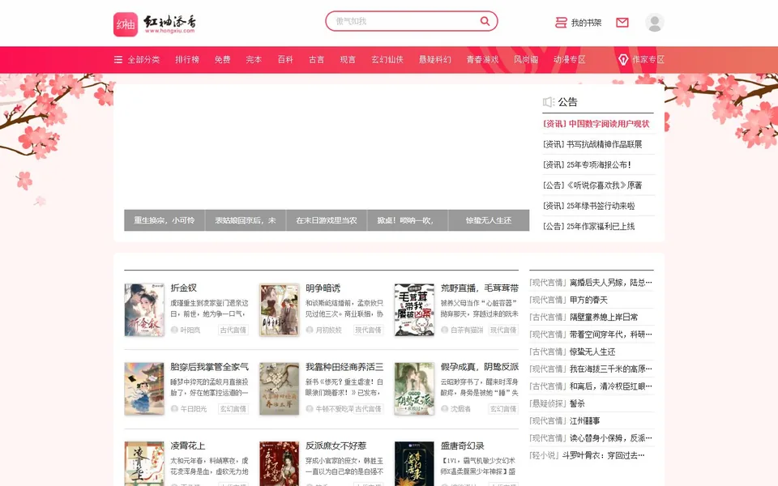Open the 我靠种田经商养活三 book cover
The height and width of the screenshot is (486, 778).
pyautogui.click(x=280, y=389)
